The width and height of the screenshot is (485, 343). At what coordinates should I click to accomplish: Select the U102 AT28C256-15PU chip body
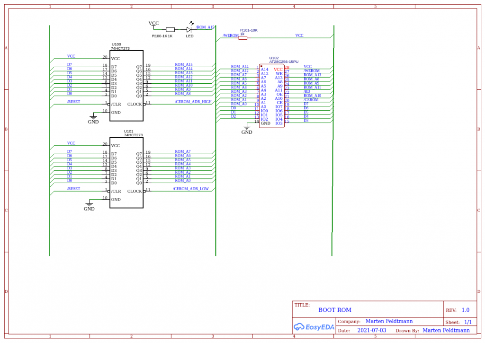coord(272,94)
